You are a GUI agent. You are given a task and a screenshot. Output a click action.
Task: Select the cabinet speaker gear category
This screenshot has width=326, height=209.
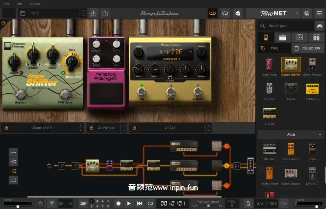coord(299,38)
